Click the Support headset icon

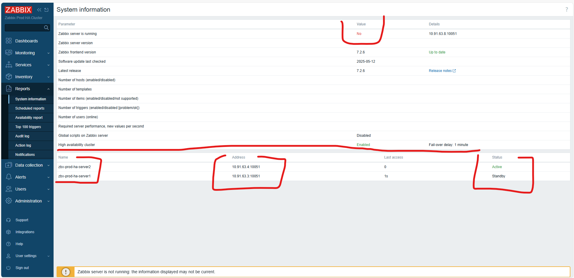[8, 220]
